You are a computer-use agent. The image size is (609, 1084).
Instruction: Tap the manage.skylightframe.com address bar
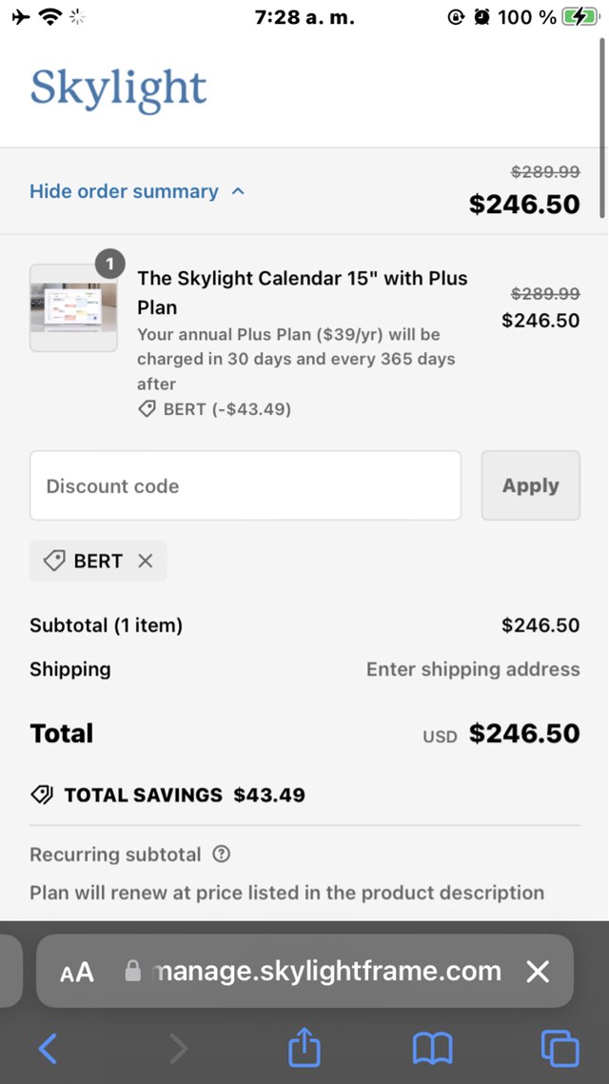point(324,971)
